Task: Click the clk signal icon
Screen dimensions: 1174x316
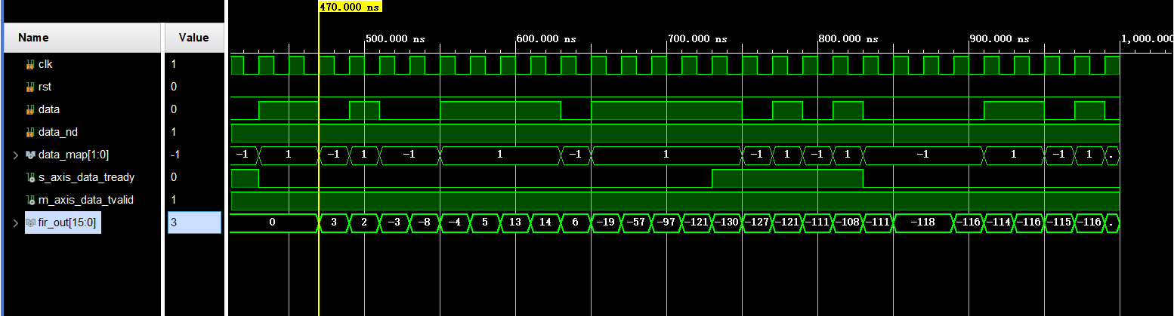Action: [30, 65]
